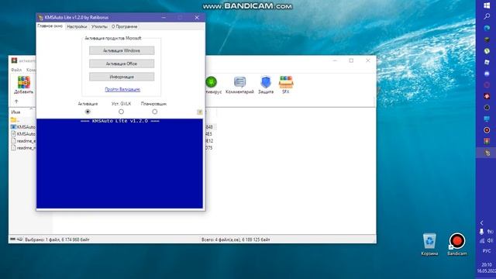Select the readme_r file row
Screen dimensions: 496x279
click(x=22, y=148)
